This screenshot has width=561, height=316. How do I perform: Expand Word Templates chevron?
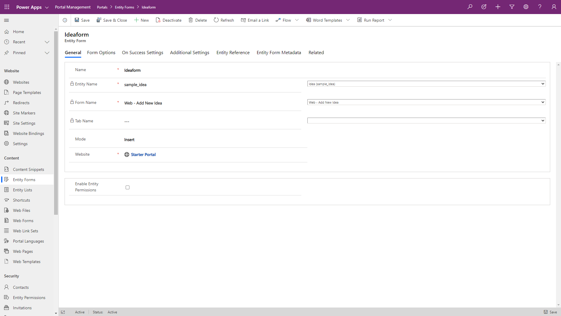[348, 20]
